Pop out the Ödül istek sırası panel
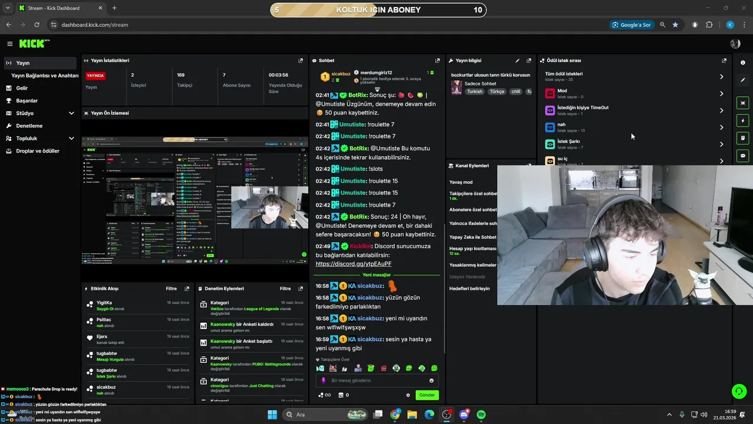The width and height of the screenshot is (753, 424). click(x=724, y=61)
